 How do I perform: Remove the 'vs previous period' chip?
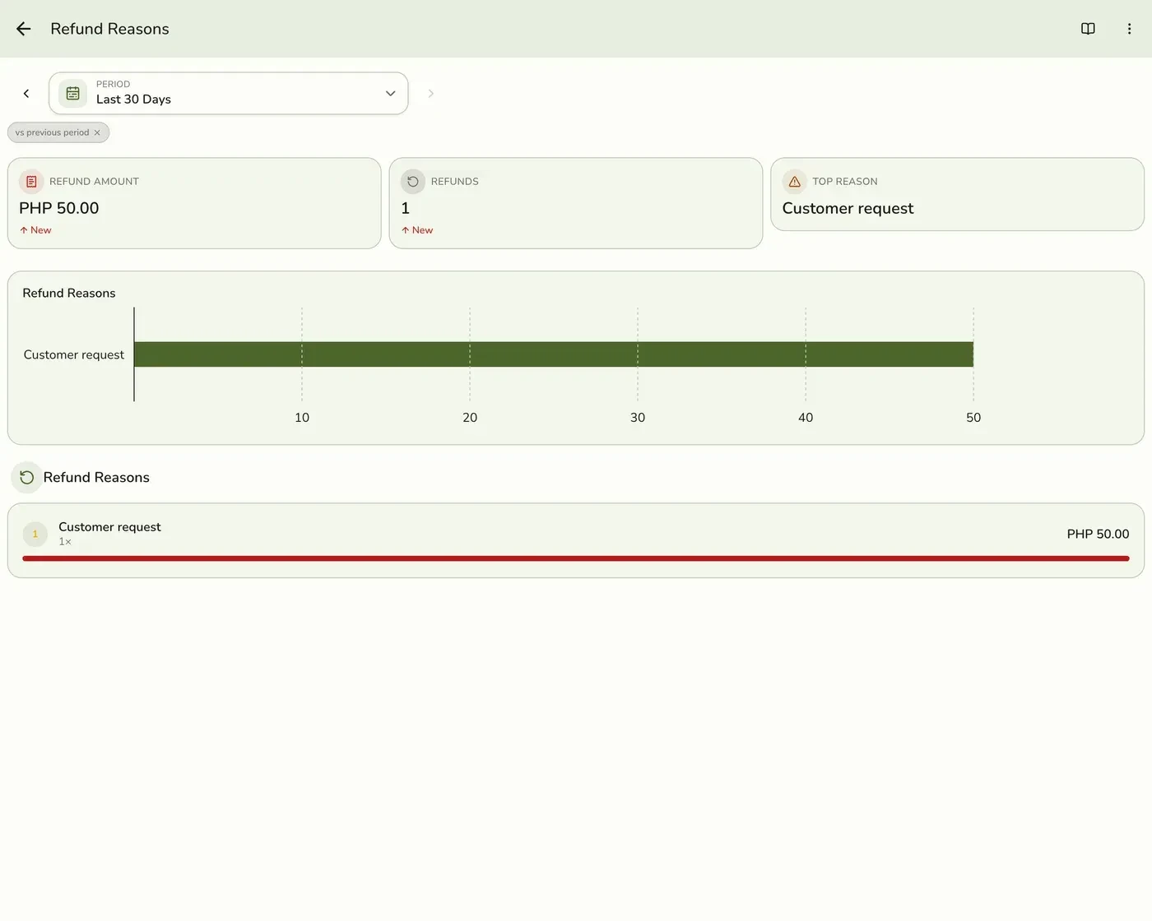click(x=97, y=132)
